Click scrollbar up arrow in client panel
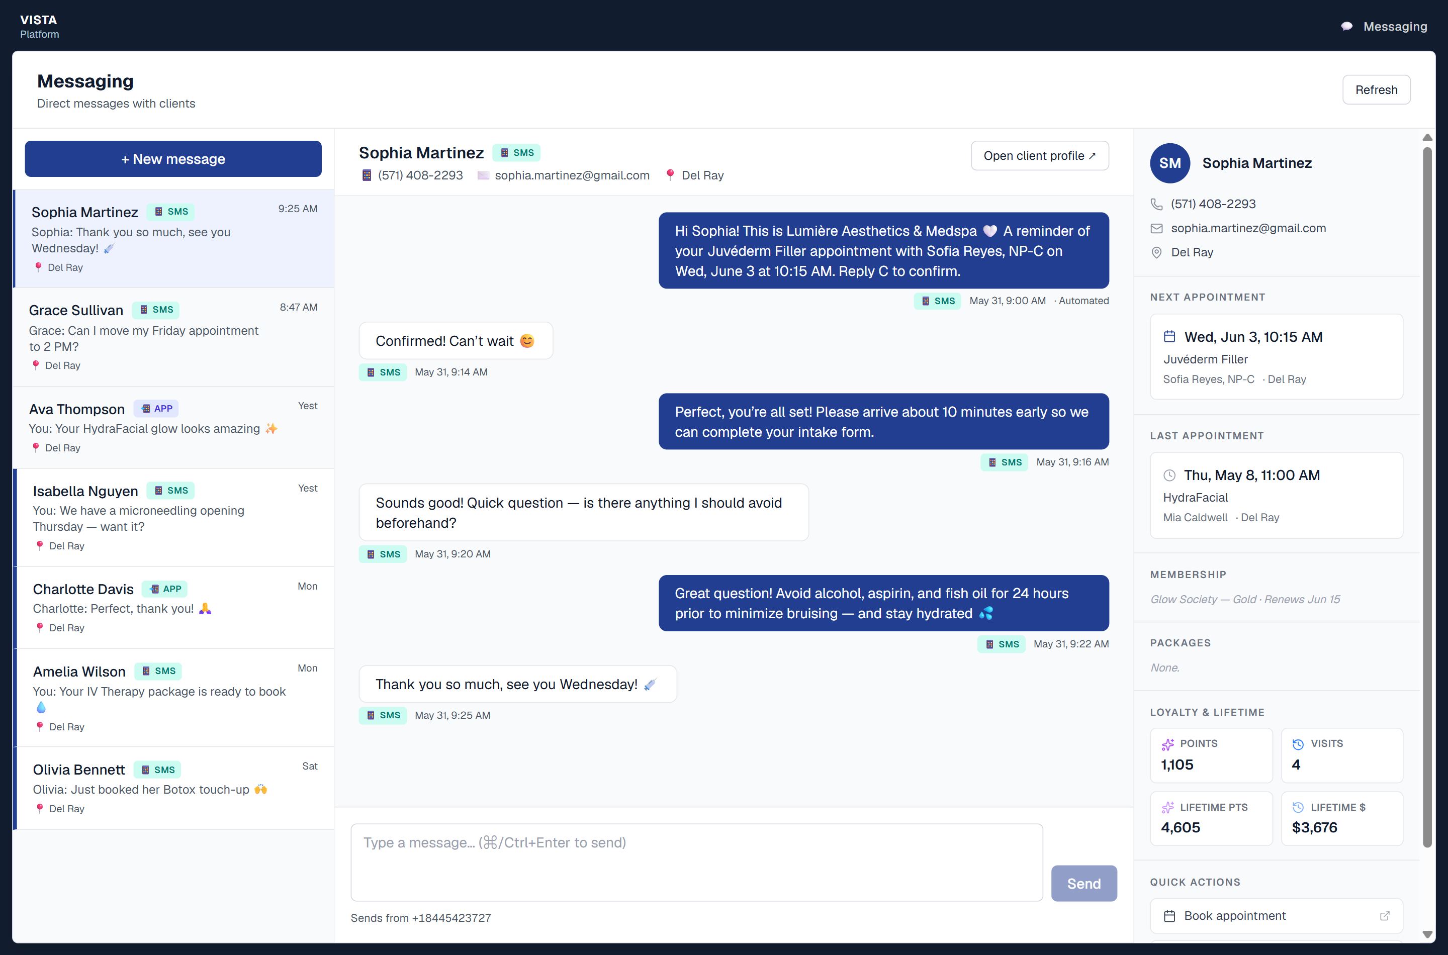 tap(1427, 138)
